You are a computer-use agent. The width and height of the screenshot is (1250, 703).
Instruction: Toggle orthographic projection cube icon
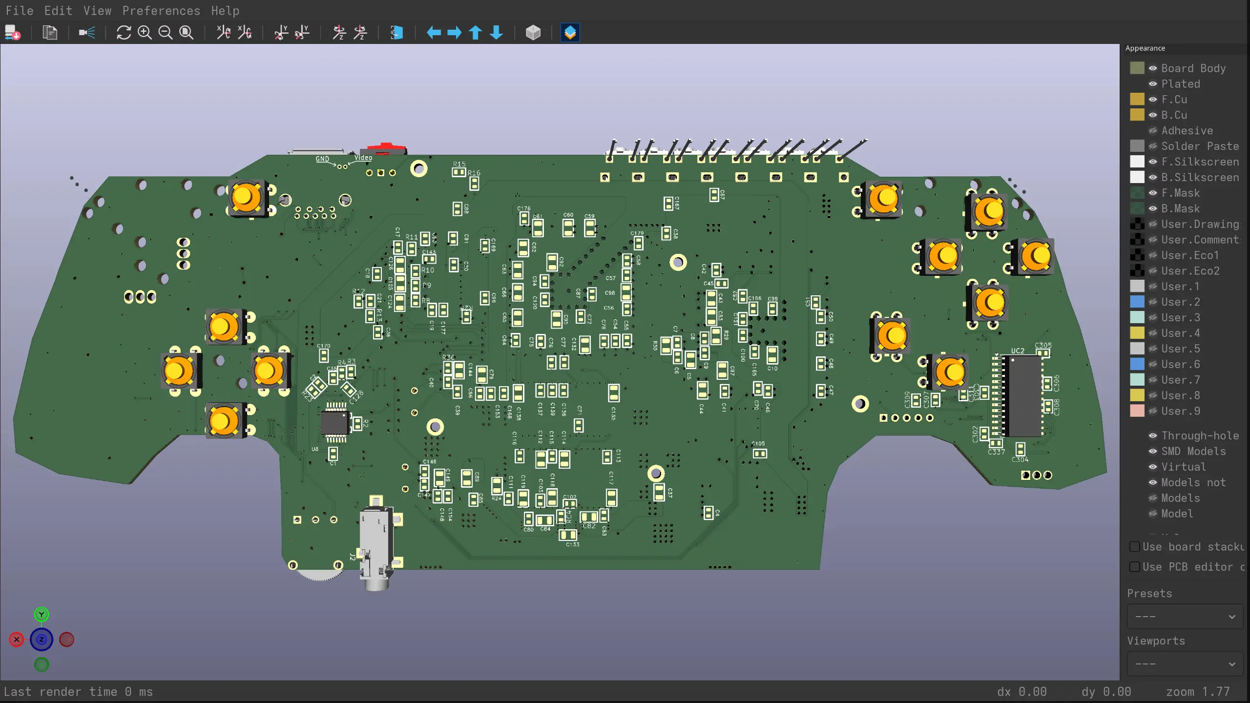[x=533, y=33]
